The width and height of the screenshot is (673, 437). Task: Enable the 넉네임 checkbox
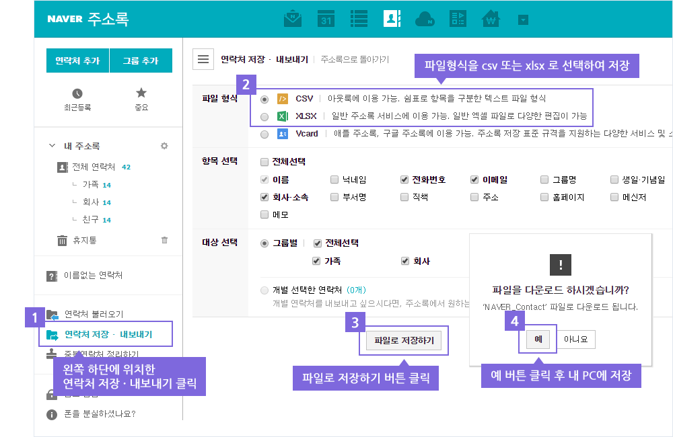(334, 179)
